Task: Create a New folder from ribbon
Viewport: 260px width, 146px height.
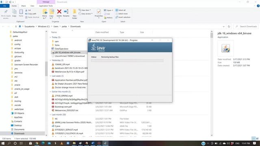Action: click(x=75, y=14)
